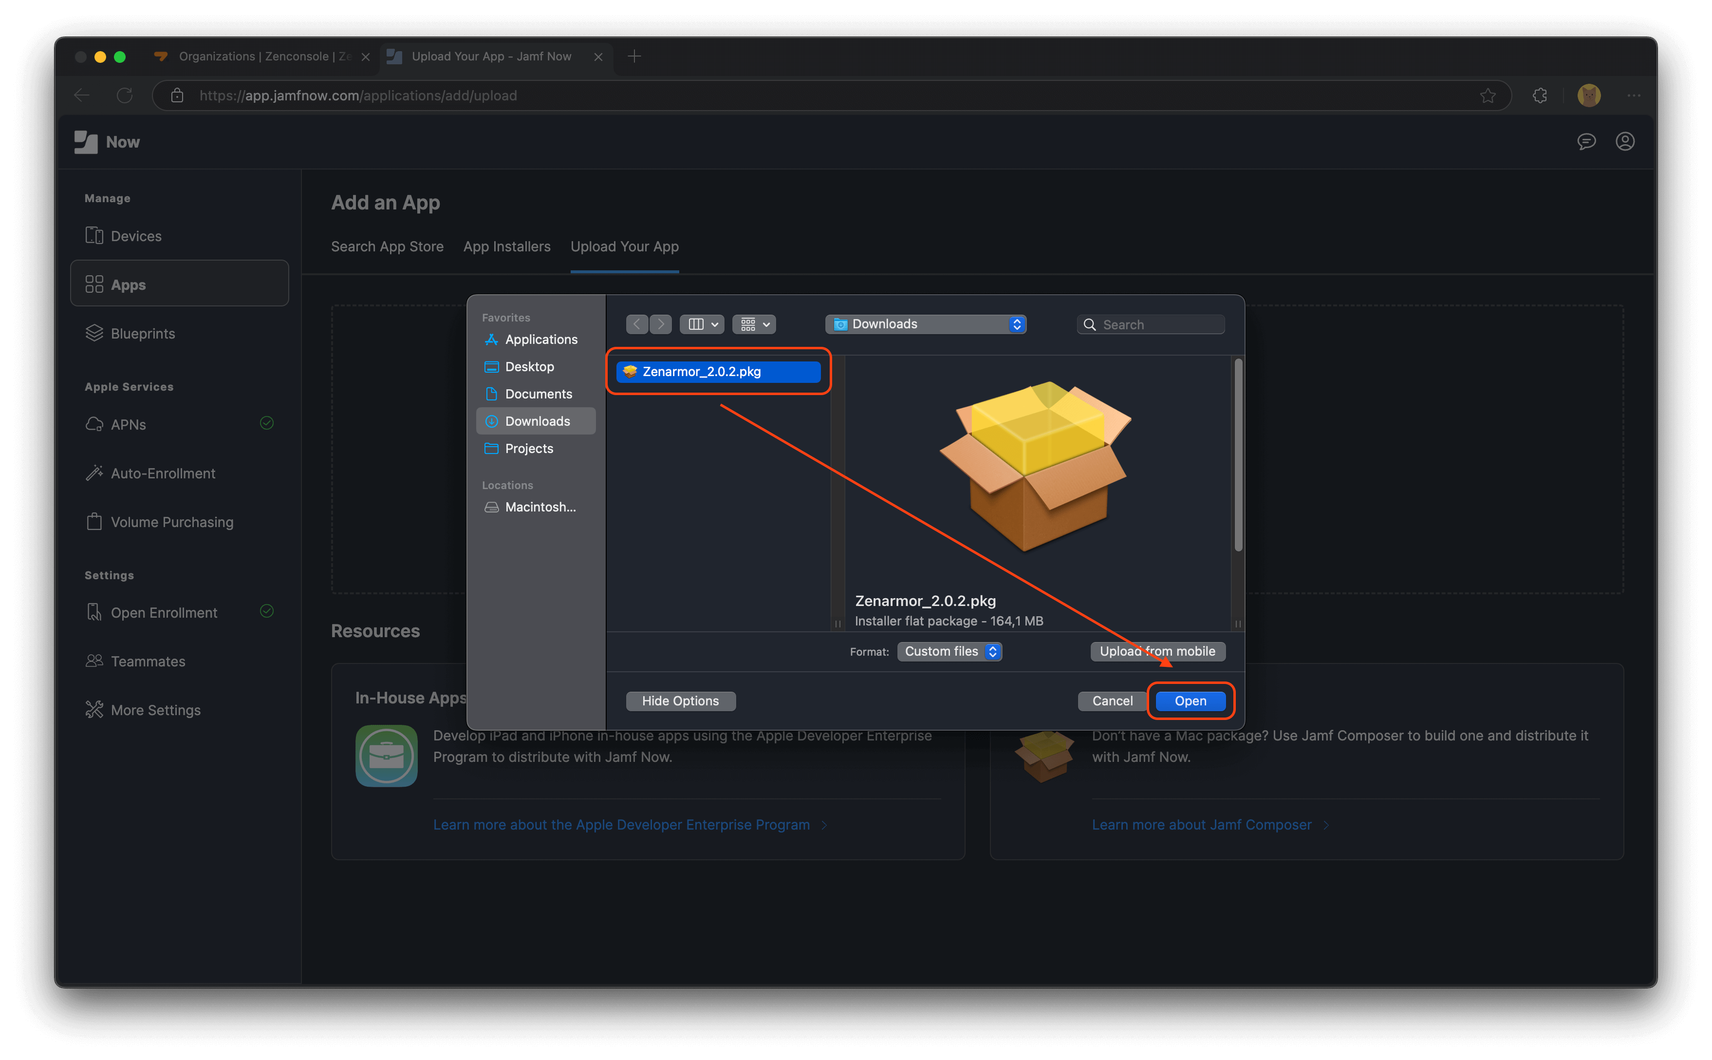Select Blueprints in the sidebar

point(142,334)
